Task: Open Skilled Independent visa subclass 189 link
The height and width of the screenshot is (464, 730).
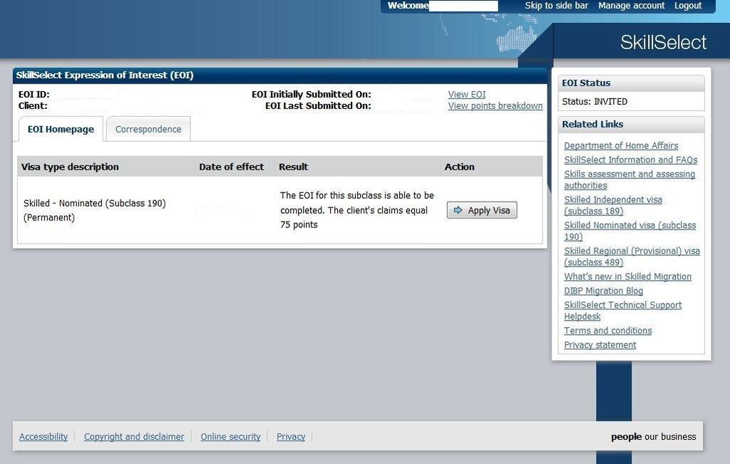Action: tap(613, 200)
